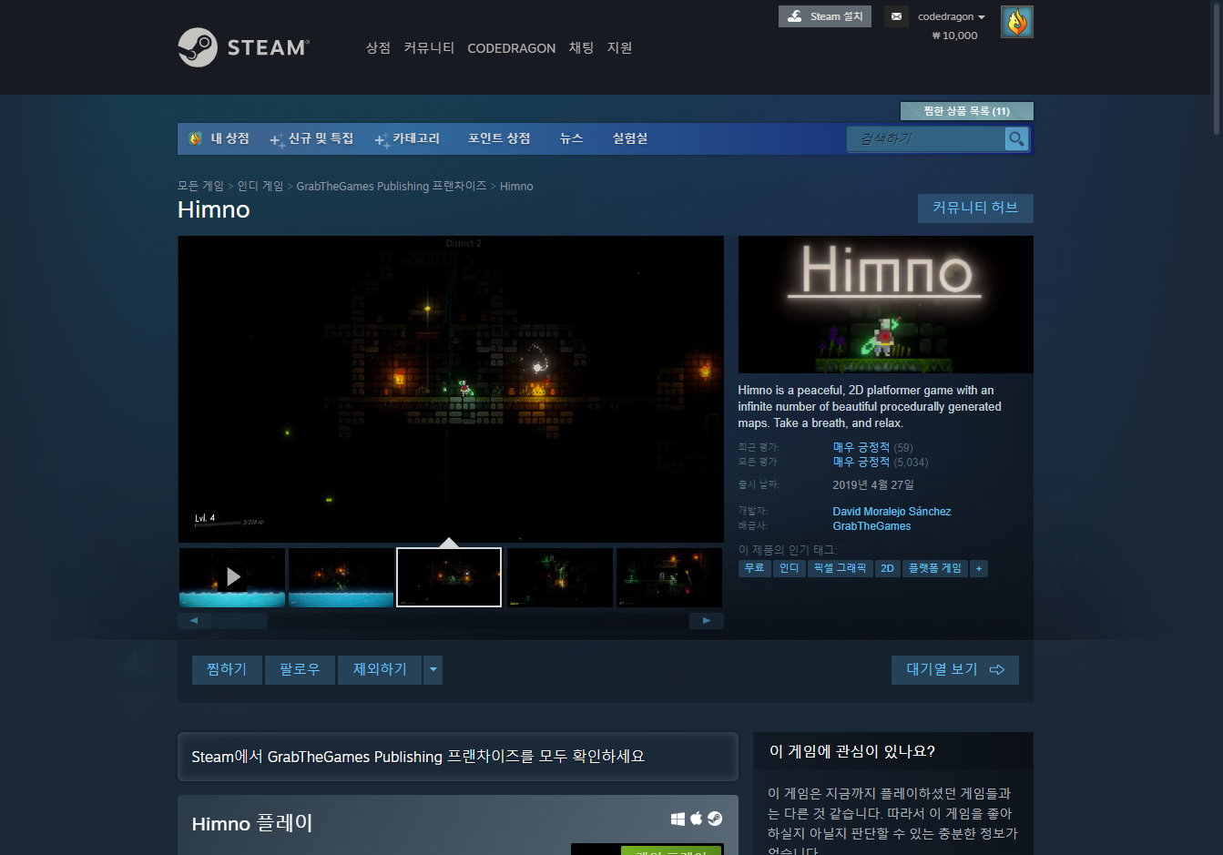The width and height of the screenshot is (1223, 855).
Task: Click ₩10,000 wallet balance
Action: pyautogui.click(x=954, y=36)
